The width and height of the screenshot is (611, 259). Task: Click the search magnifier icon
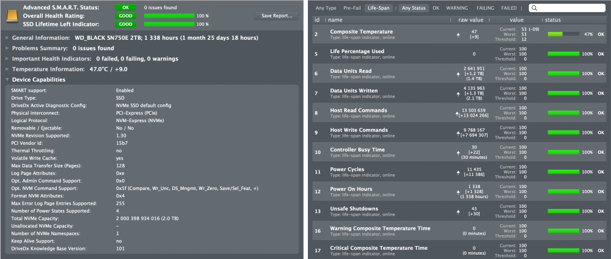[x=534, y=8]
